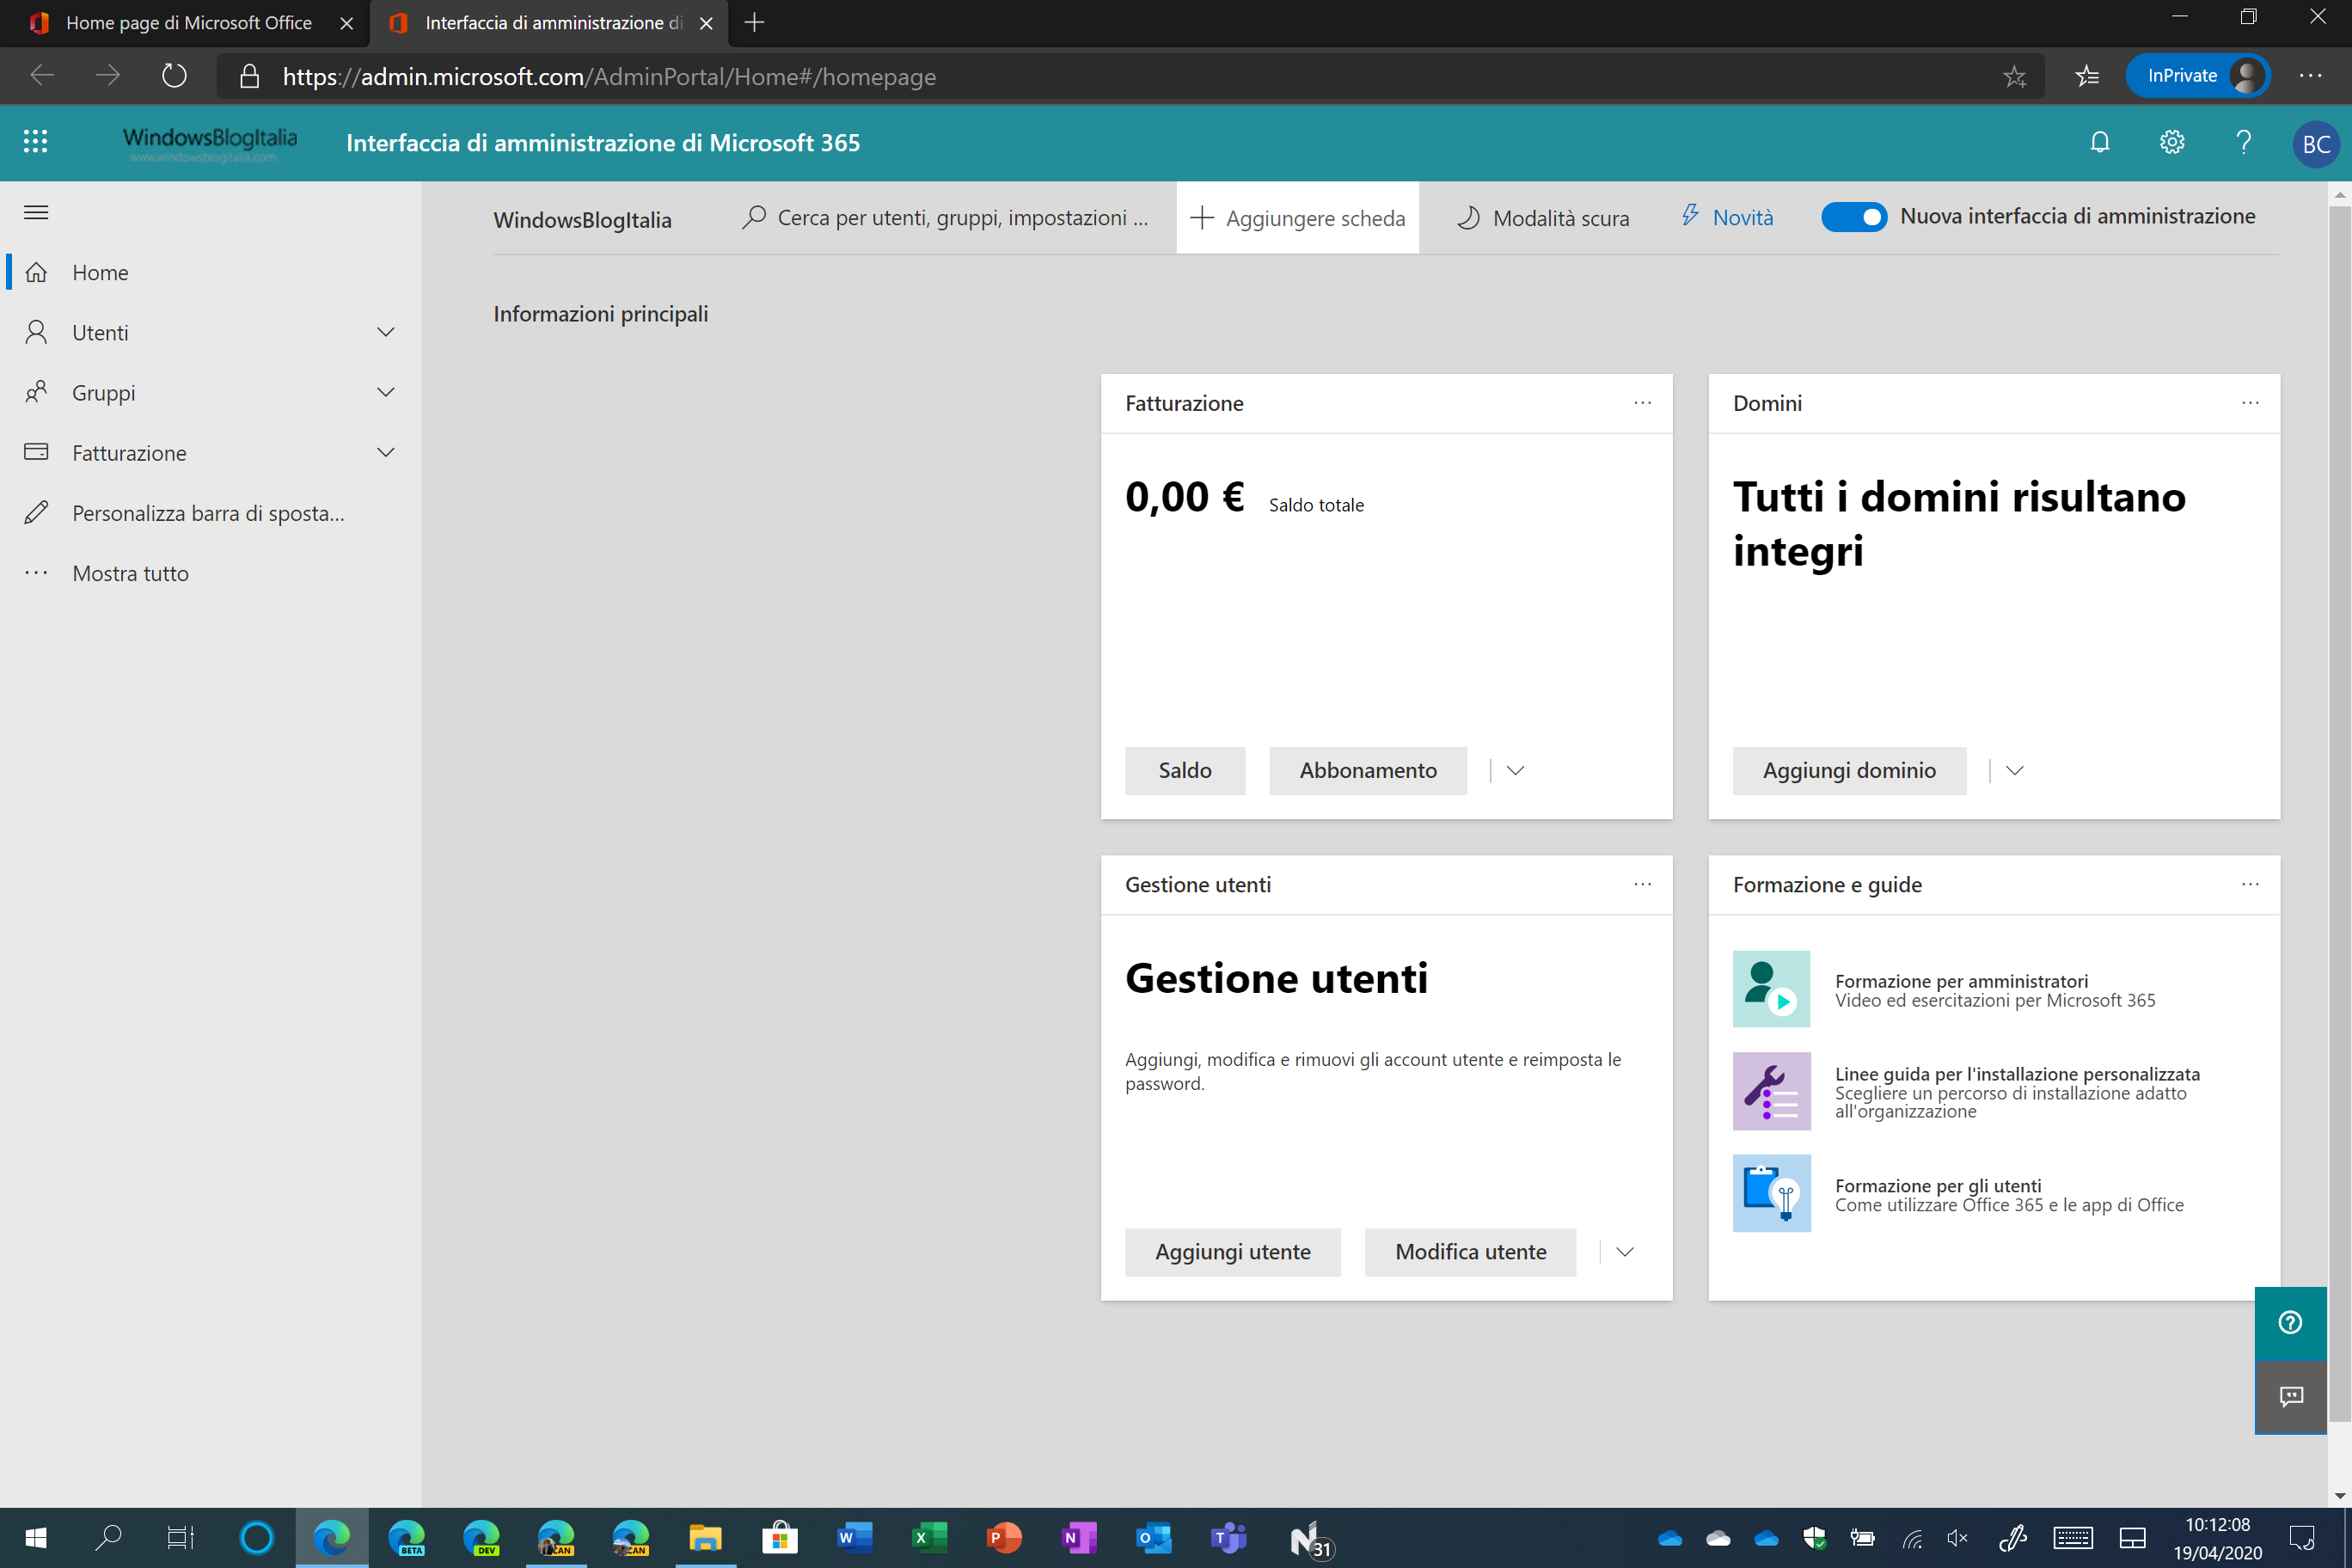Click Aggiungere scheda

1297,218
